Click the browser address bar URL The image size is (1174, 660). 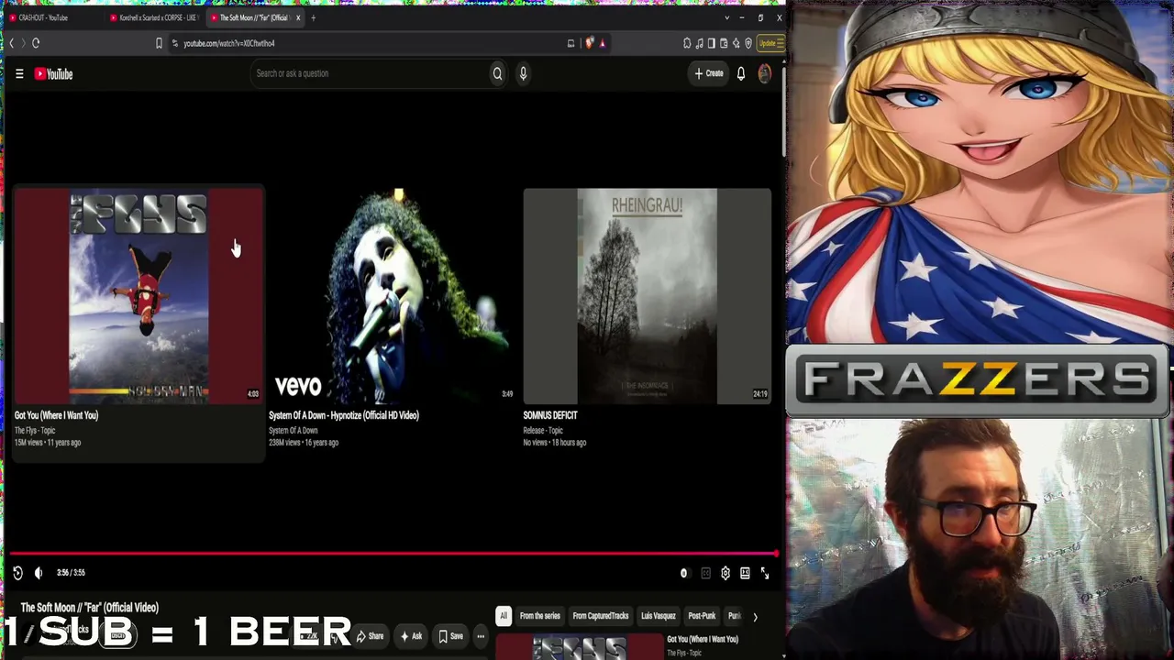point(229,43)
